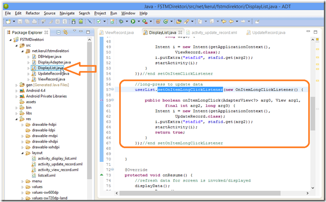The width and height of the screenshot is (326, 202).
Task: Click the Forward navigation arrow
Action: click(x=243, y=21)
